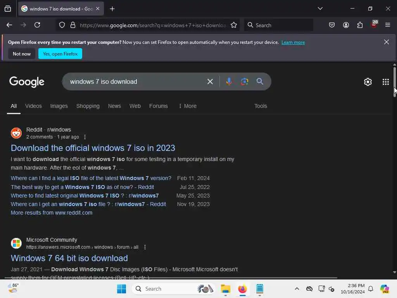Click the Reddit favicon
Viewport: 397px width, 298px height.
point(16,133)
